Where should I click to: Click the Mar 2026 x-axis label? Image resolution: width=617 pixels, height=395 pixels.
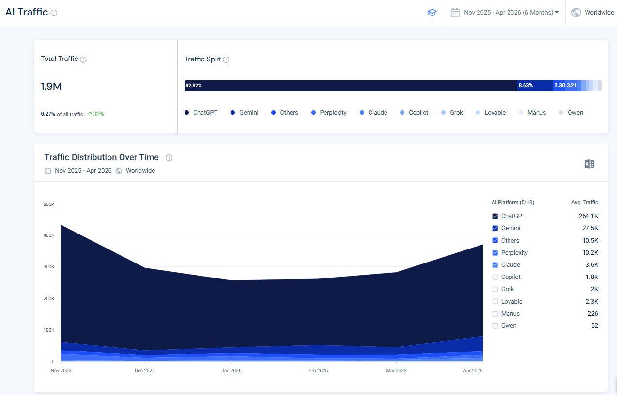click(x=396, y=371)
